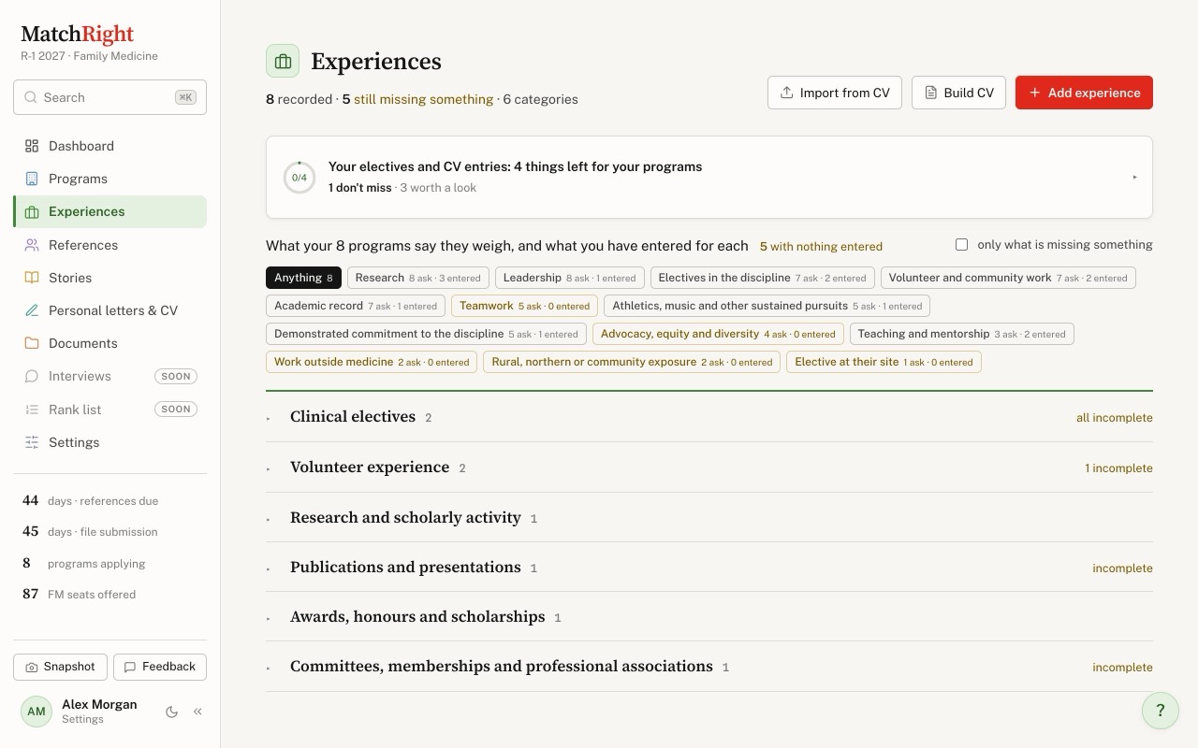Select the Anything filter chip
Screen dimensions: 1198x748
pos(303,278)
